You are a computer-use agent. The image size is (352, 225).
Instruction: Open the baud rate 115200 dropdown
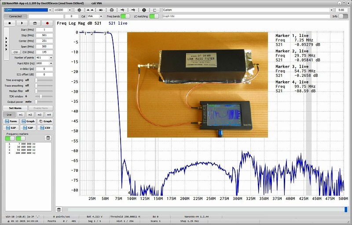(62, 10)
